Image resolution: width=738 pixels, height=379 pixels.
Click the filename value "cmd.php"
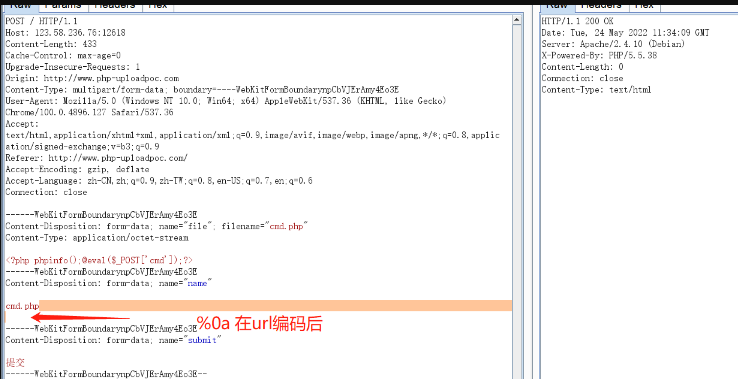pos(286,227)
